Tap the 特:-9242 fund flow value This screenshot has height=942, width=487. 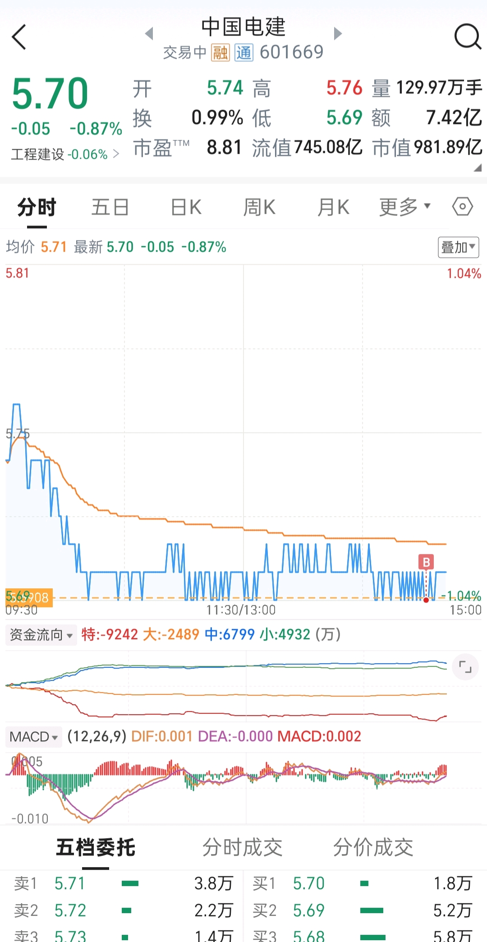[110, 635]
